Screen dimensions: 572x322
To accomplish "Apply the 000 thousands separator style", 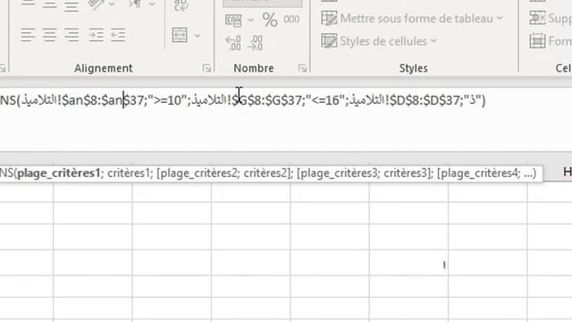I will (x=291, y=20).
